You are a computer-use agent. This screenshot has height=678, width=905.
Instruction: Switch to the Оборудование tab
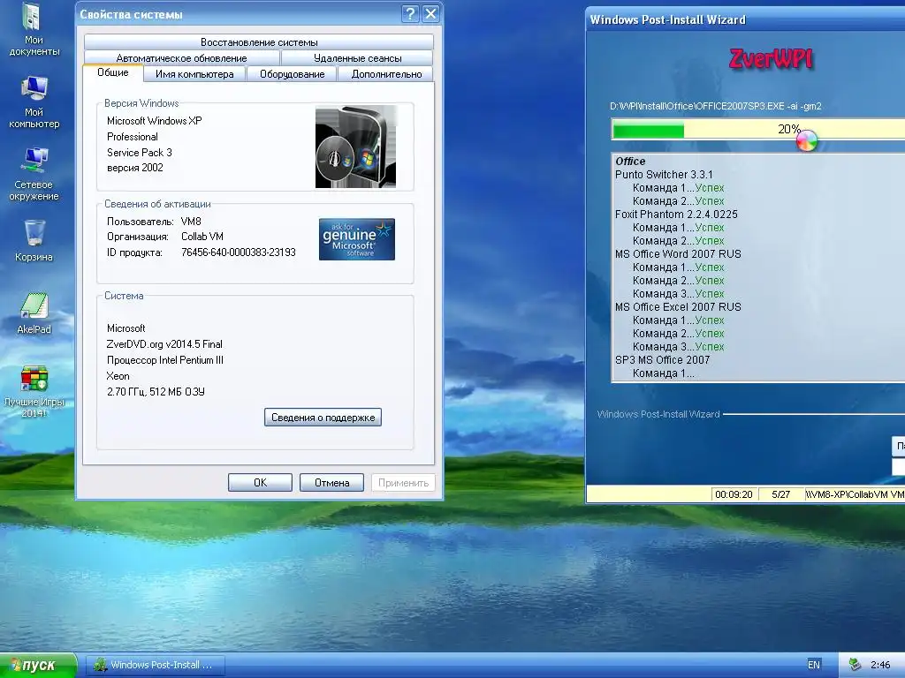[x=292, y=74]
